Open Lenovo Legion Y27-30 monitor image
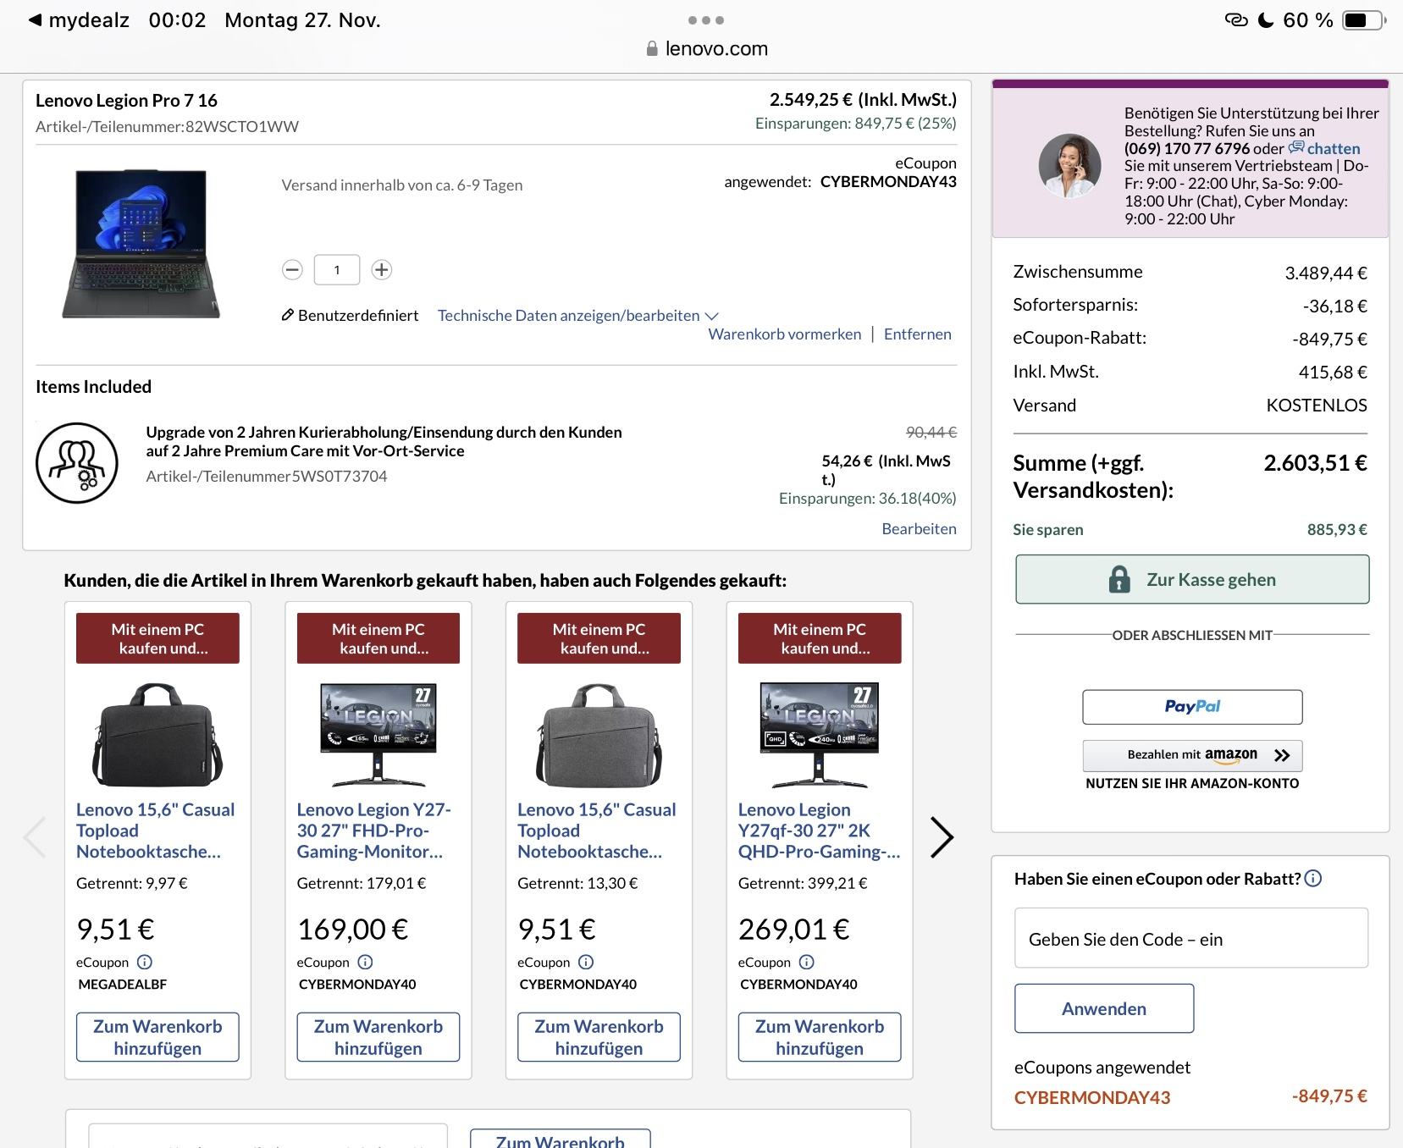The width and height of the screenshot is (1403, 1148). (378, 734)
